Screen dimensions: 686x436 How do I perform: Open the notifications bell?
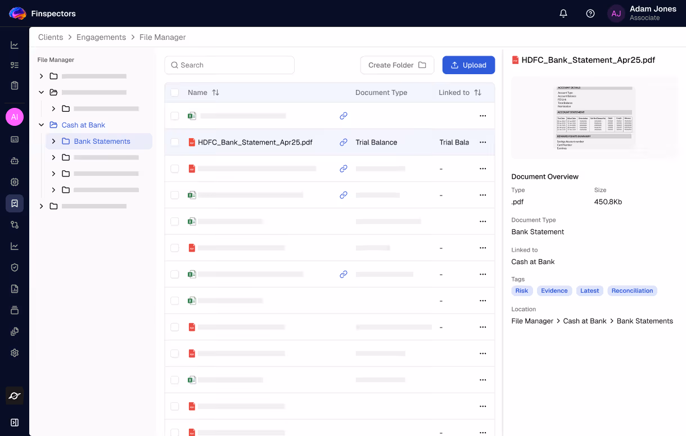[x=563, y=13]
